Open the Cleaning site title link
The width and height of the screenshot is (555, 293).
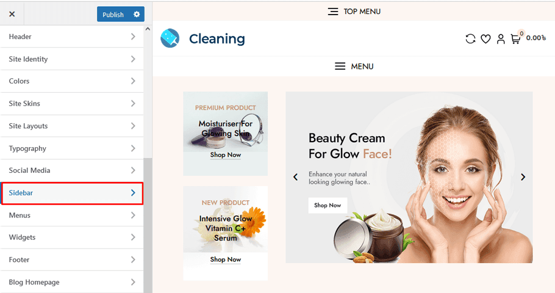pyautogui.click(x=217, y=38)
